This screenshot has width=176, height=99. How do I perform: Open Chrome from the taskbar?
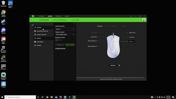tap(47, 97)
